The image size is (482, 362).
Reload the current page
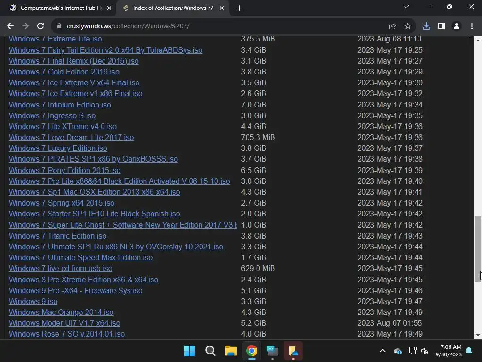pos(40,26)
